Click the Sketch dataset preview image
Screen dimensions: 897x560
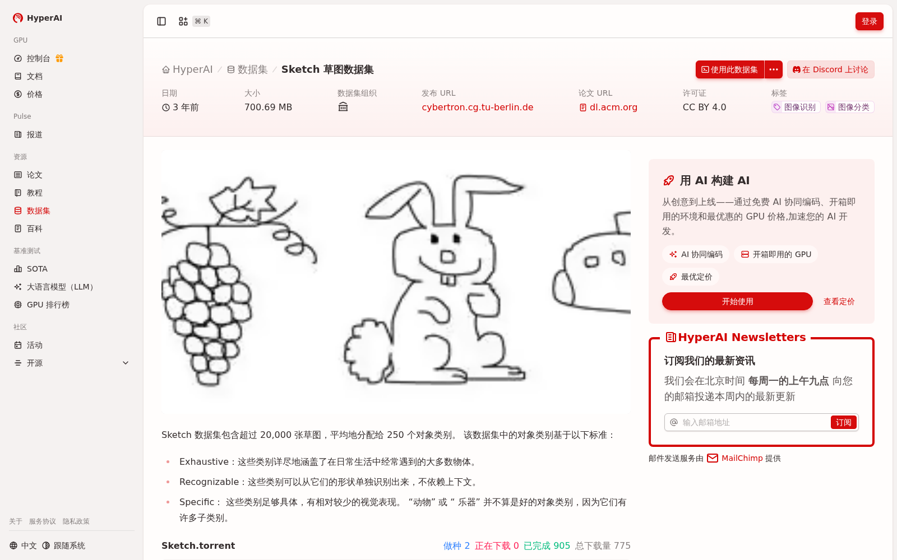click(396, 282)
